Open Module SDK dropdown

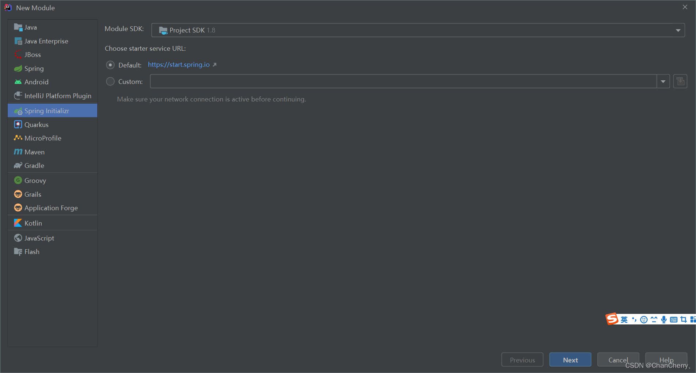pyautogui.click(x=418, y=30)
